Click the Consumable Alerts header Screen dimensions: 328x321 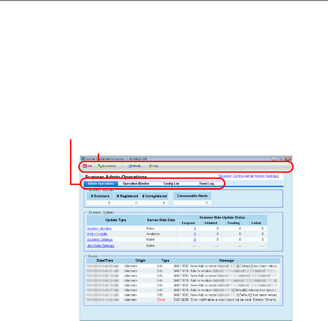(x=192, y=196)
